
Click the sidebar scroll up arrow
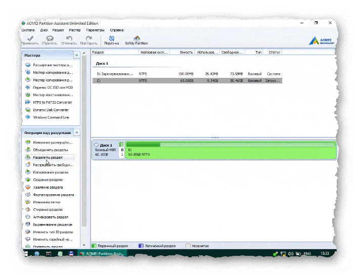coord(84,53)
